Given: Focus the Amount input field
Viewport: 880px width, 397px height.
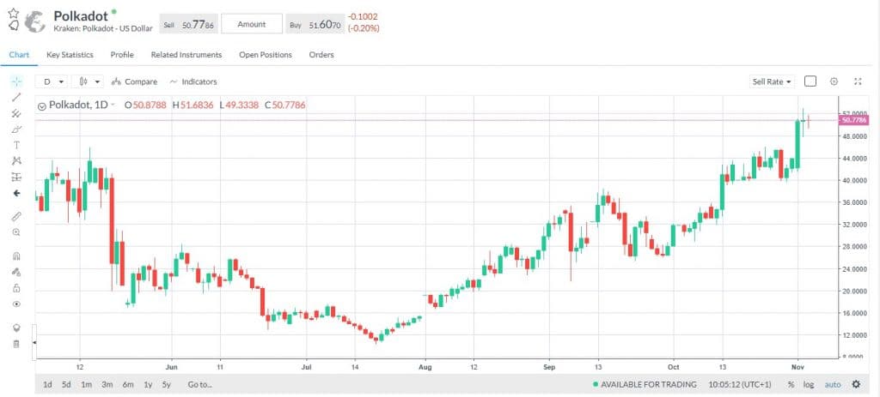Looking at the screenshot, I should tap(252, 24).
